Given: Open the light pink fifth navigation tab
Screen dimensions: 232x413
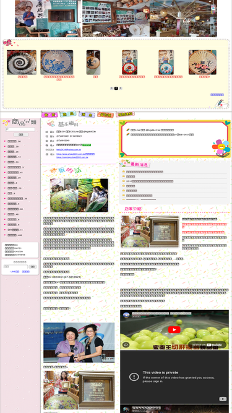Looking at the screenshot, I should click(125, 114).
